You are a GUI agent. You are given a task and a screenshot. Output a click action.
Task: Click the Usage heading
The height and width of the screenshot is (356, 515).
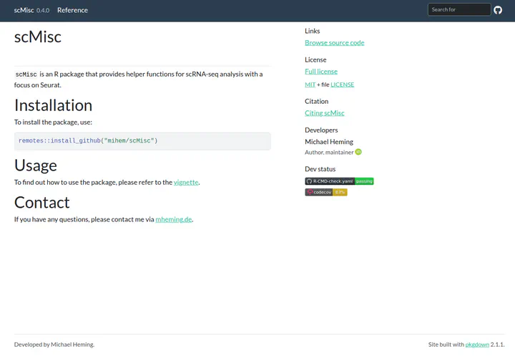click(x=36, y=165)
